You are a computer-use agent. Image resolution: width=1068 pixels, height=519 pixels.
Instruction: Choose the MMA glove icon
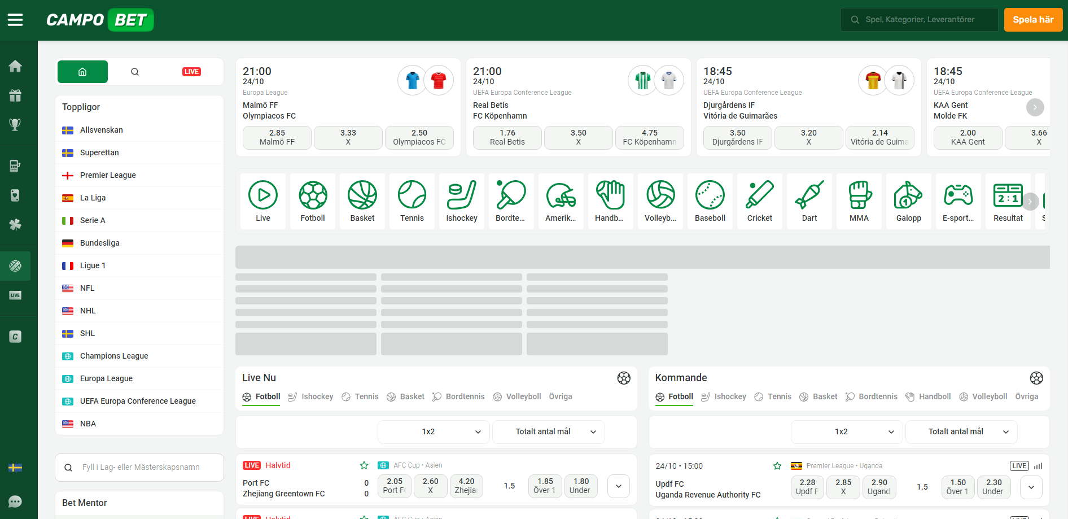click(859, 201)
